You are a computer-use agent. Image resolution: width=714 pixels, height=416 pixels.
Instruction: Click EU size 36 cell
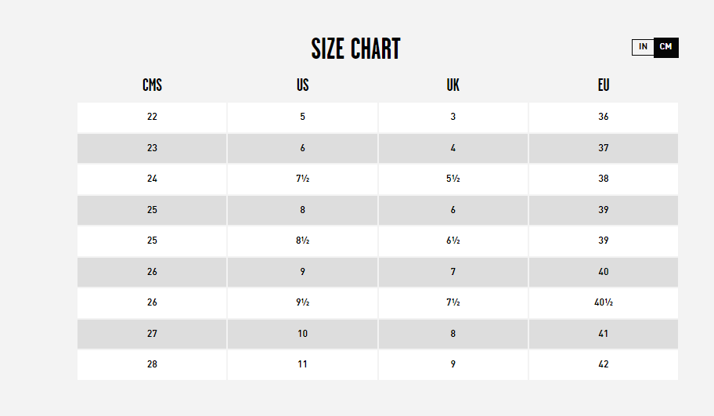[x=604, y=117]
